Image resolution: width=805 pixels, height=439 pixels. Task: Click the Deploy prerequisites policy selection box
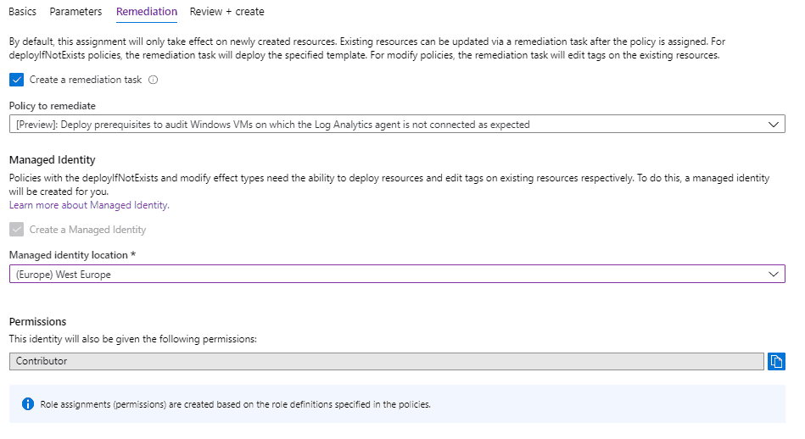coord(397,124)
